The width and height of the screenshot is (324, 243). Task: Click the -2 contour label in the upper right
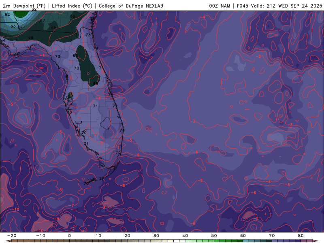259,56
